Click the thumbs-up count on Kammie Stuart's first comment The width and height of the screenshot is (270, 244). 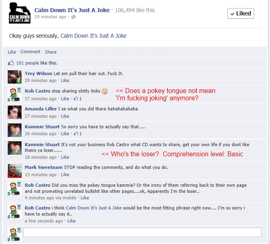click(78, 134)
